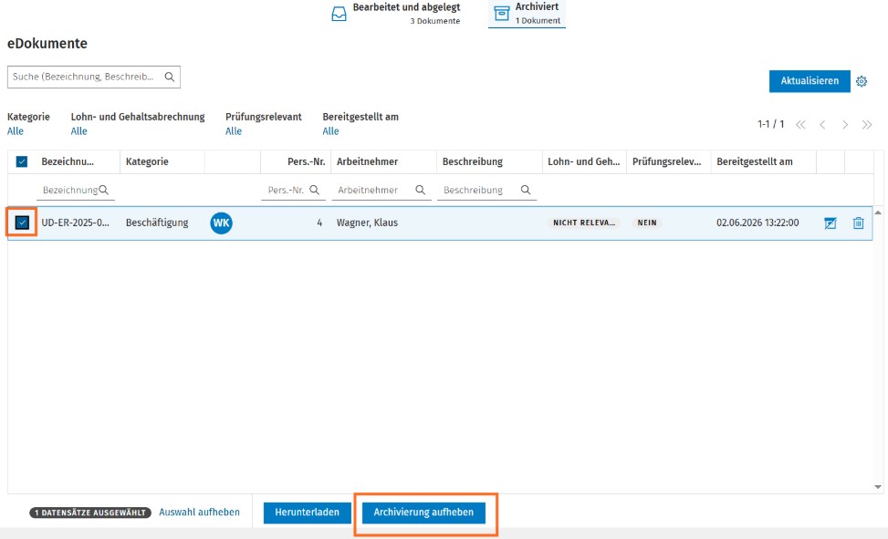
Task: Focus the Beschreibung column filter field
Action: point(487,191)
